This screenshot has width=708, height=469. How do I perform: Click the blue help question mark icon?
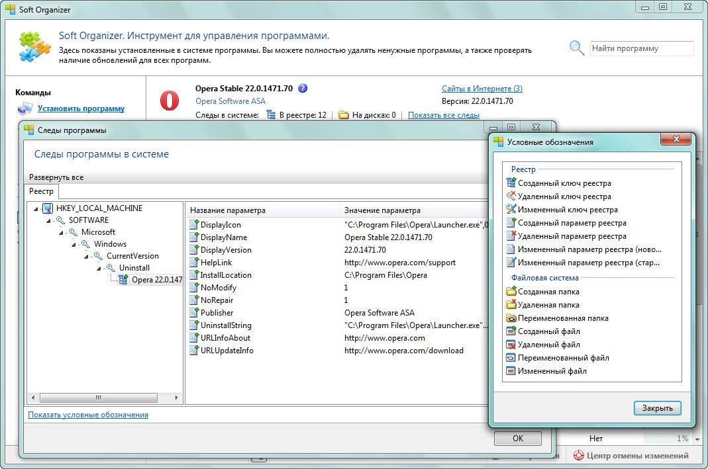303,89
